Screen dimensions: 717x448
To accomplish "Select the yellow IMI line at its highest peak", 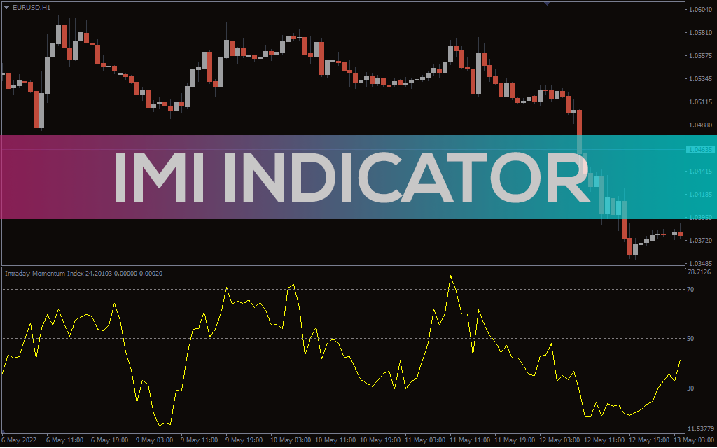I will 450,276.
